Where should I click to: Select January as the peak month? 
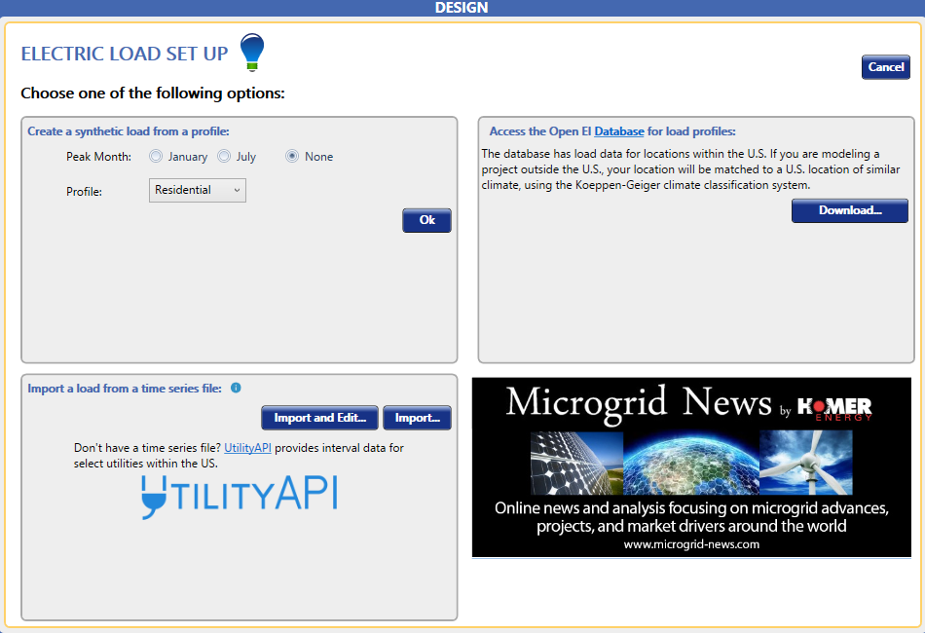coord(156,156)
